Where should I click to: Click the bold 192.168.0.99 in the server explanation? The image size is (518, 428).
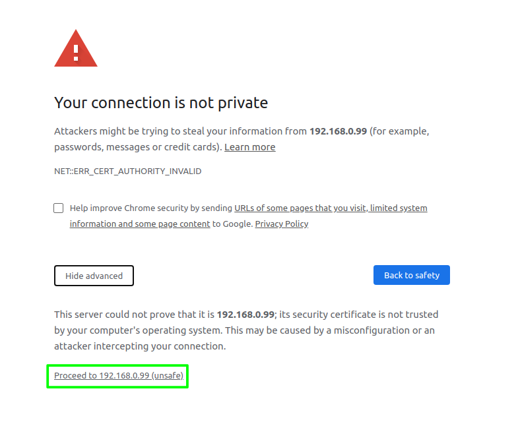(x=245, y=315)
